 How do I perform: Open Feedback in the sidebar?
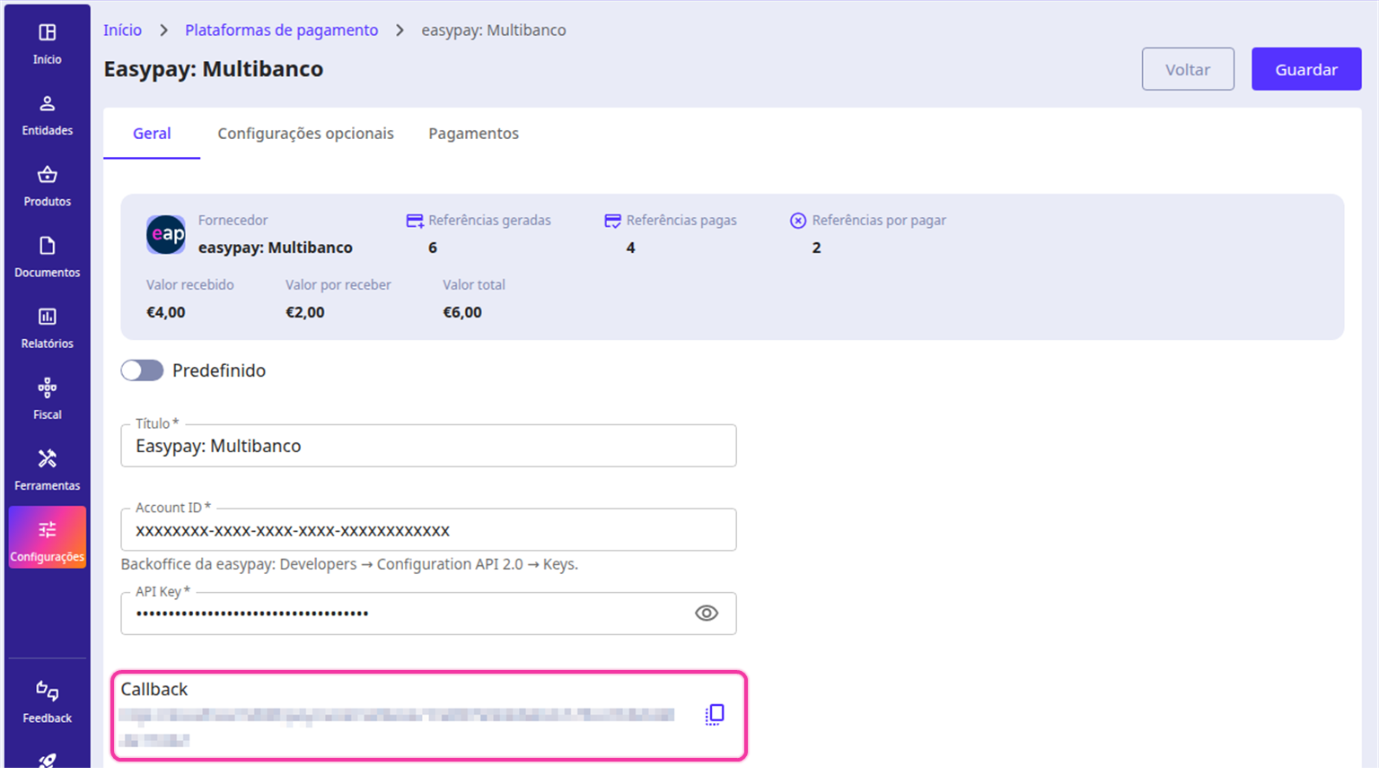pyautogui.click(x=47, y=701)
